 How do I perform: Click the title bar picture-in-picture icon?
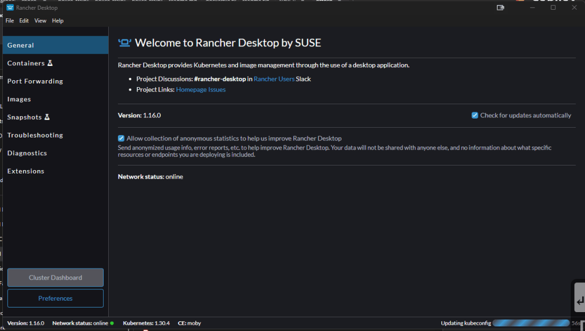500,7
